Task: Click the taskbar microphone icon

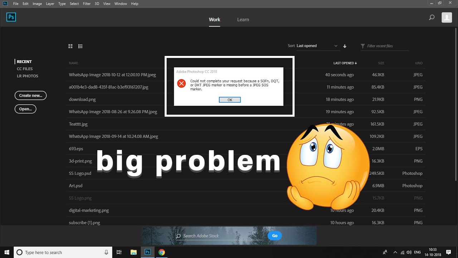Action: (106, 252)
